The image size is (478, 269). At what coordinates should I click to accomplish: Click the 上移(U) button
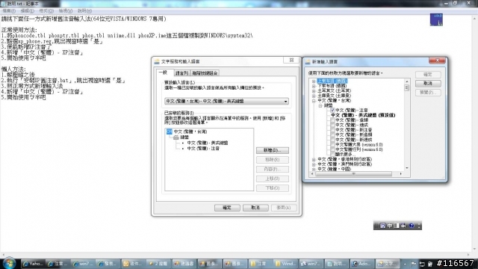click(272, 179)
